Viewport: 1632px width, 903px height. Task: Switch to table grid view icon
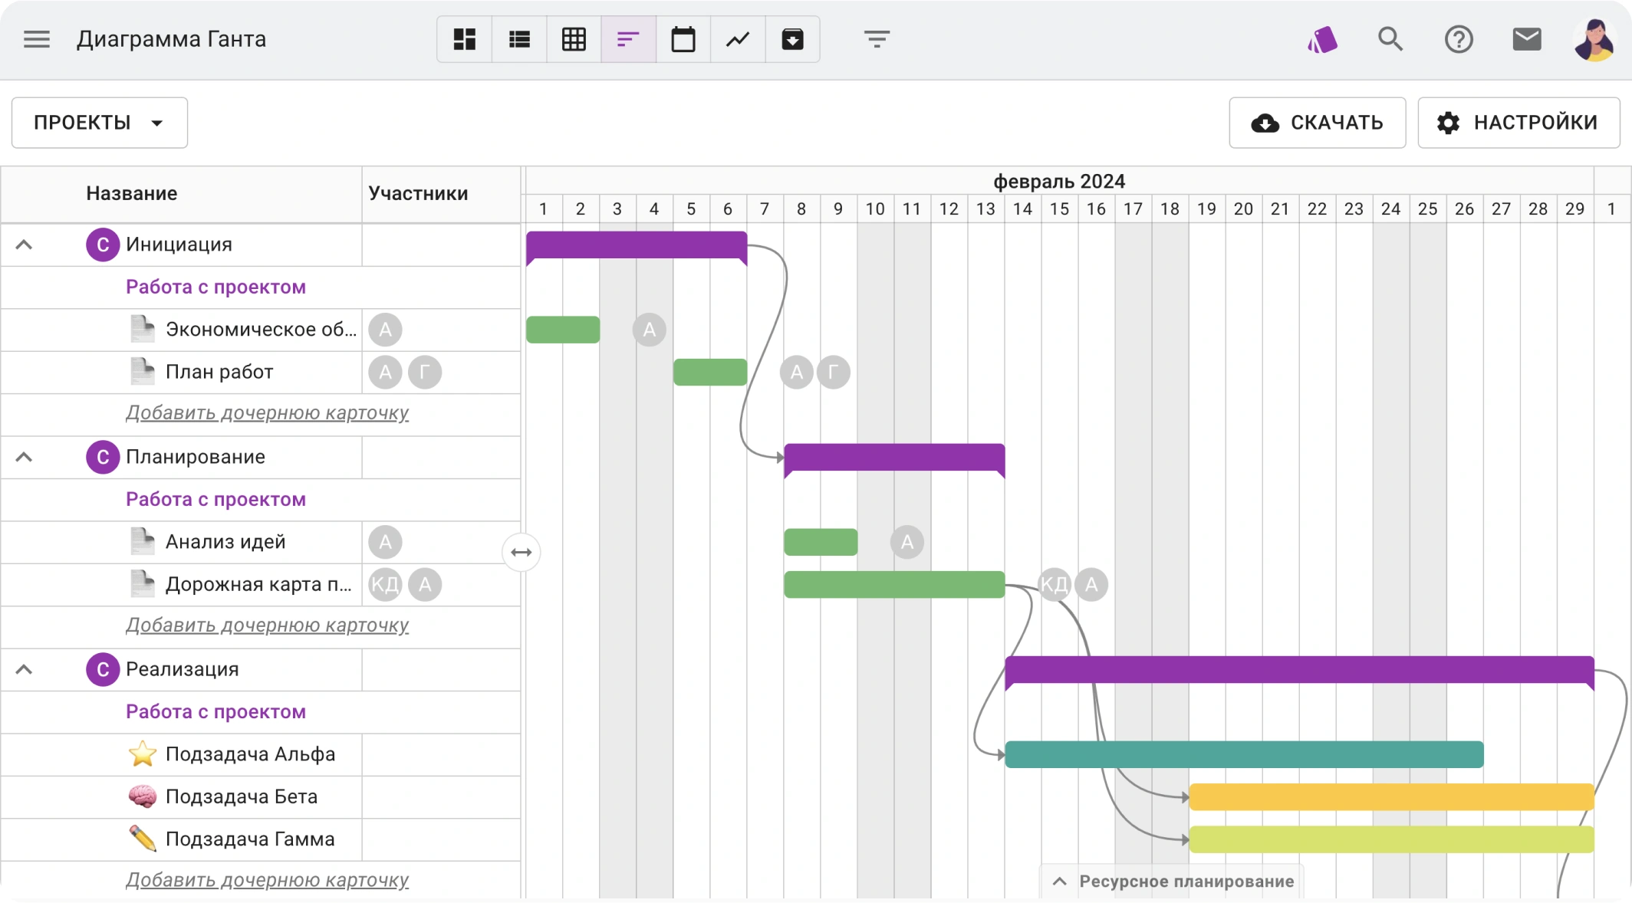pos(574,39)
